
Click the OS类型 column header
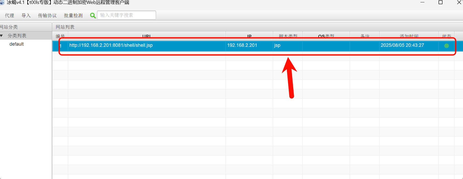click(326, 36)
